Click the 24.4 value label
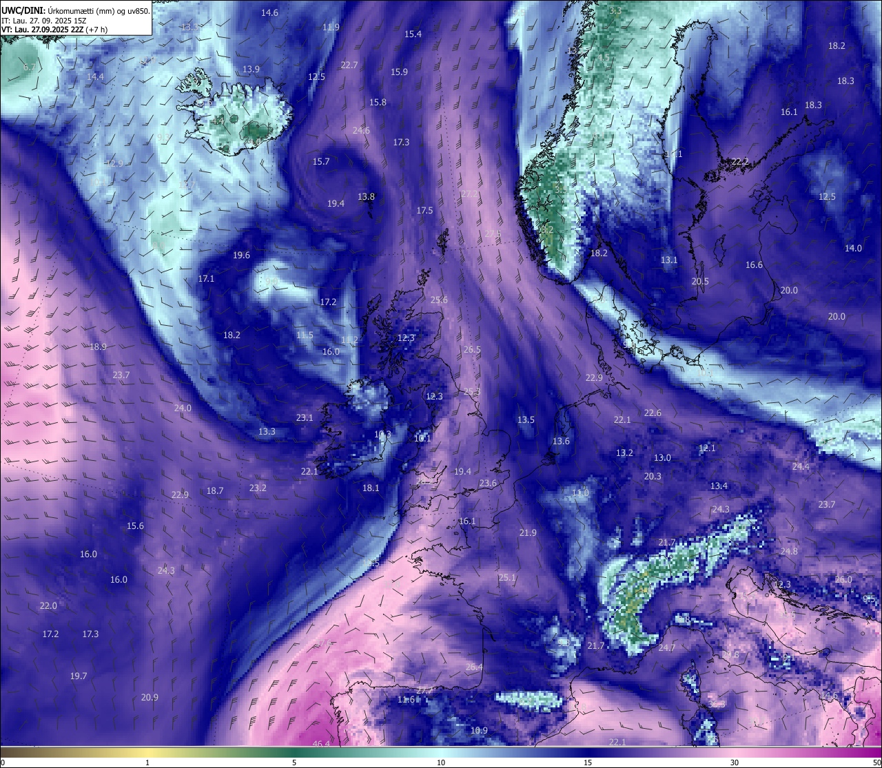 coord(801,467)
